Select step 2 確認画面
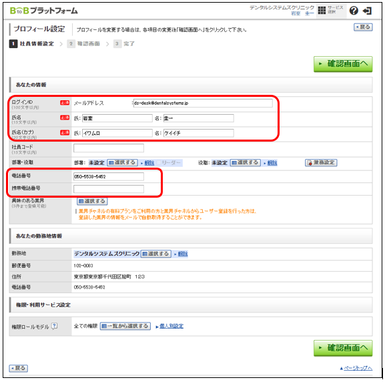The image size is (385, 382). point(83,44)
